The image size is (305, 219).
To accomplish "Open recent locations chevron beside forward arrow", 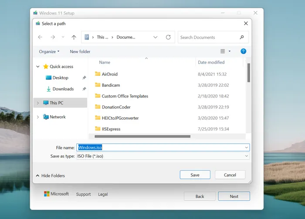I will [63, 37].
